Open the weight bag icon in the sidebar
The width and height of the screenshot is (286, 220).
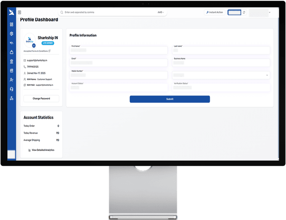pos(11,52)
